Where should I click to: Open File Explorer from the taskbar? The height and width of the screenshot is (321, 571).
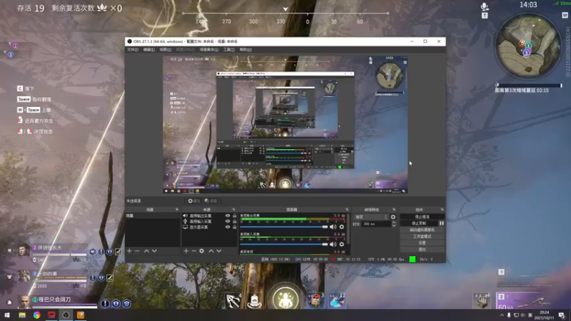pyautogui.click(x=22, y=315)
